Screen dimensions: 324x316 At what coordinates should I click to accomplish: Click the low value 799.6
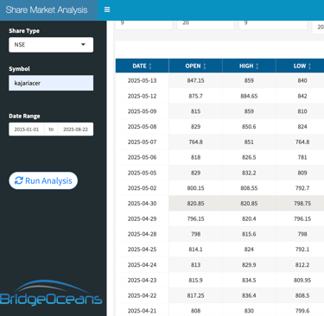pyautogui.click(x=302, y=311)
